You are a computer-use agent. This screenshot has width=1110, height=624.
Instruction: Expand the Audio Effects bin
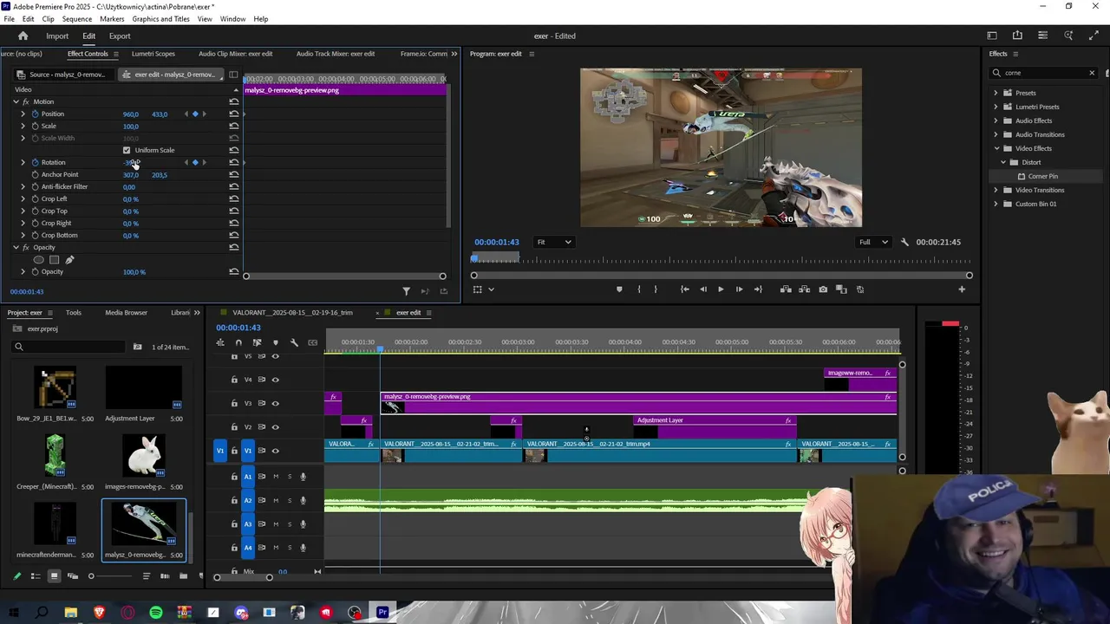(x=996, y=120)
